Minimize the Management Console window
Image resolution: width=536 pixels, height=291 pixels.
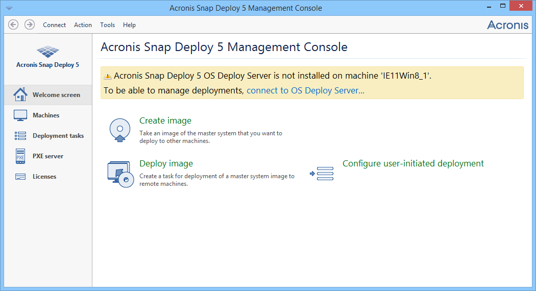coord(489,6)
